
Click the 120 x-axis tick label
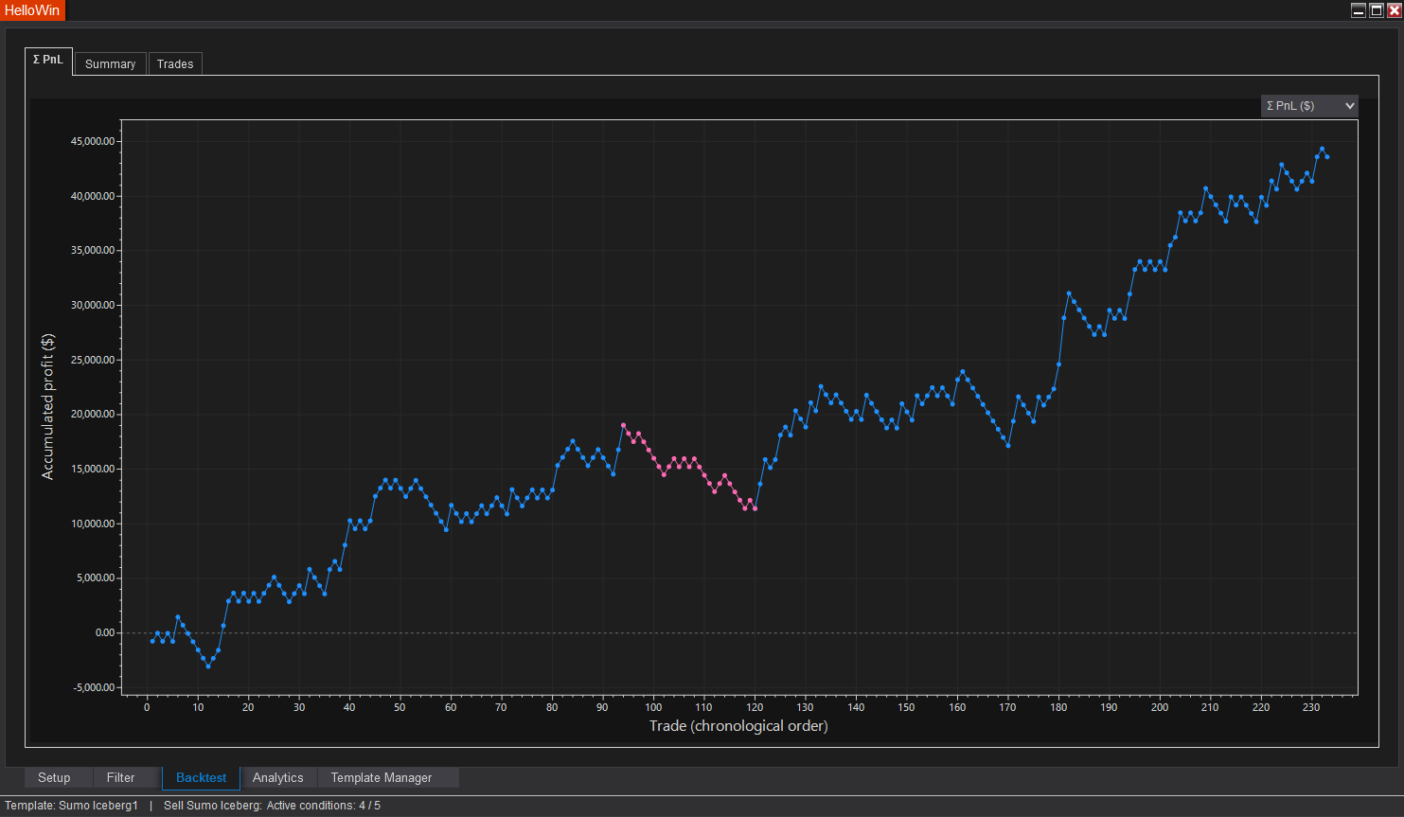755,707
